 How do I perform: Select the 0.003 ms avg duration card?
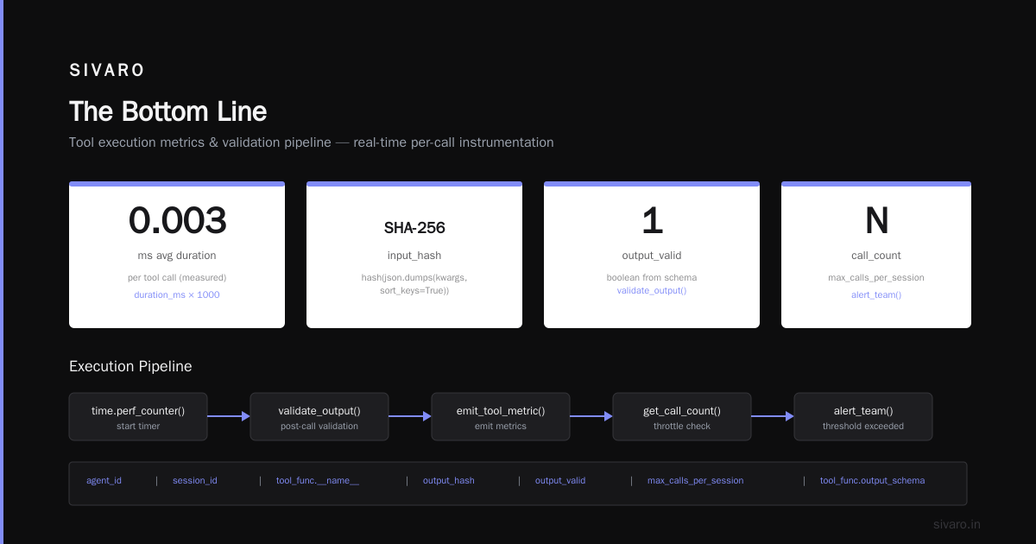click(x=177, y=255)
